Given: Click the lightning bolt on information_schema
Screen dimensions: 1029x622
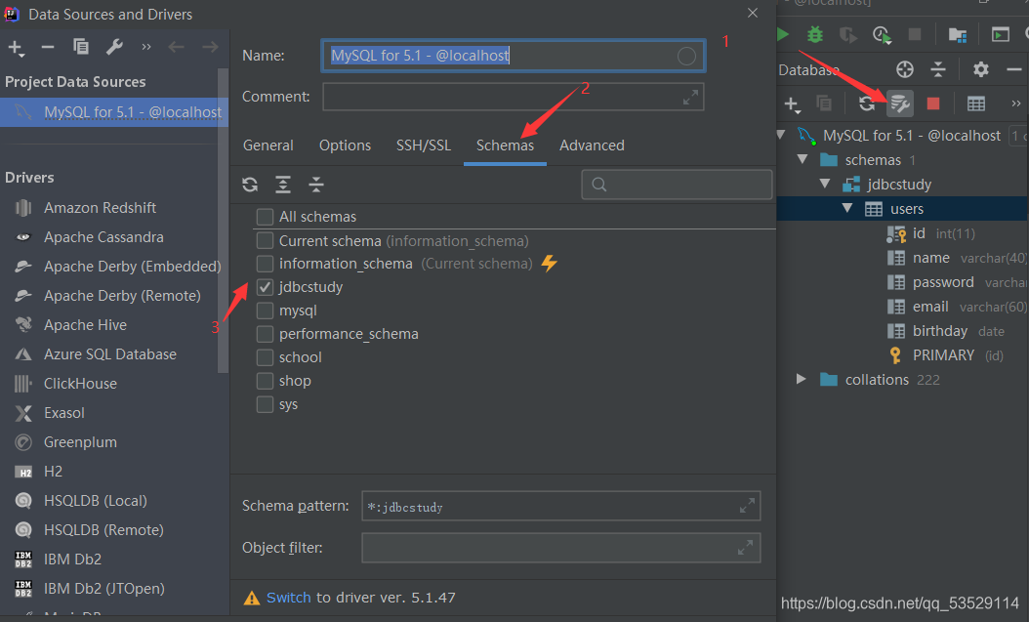Looking at the screenshot, I should click(x=550, y=264).
